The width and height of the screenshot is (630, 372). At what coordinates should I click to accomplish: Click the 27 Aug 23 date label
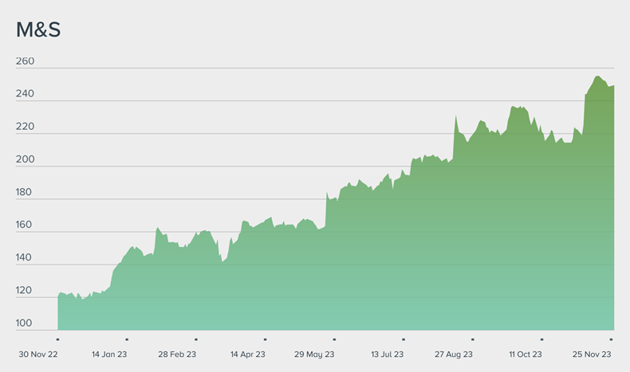tap(454, 354)
